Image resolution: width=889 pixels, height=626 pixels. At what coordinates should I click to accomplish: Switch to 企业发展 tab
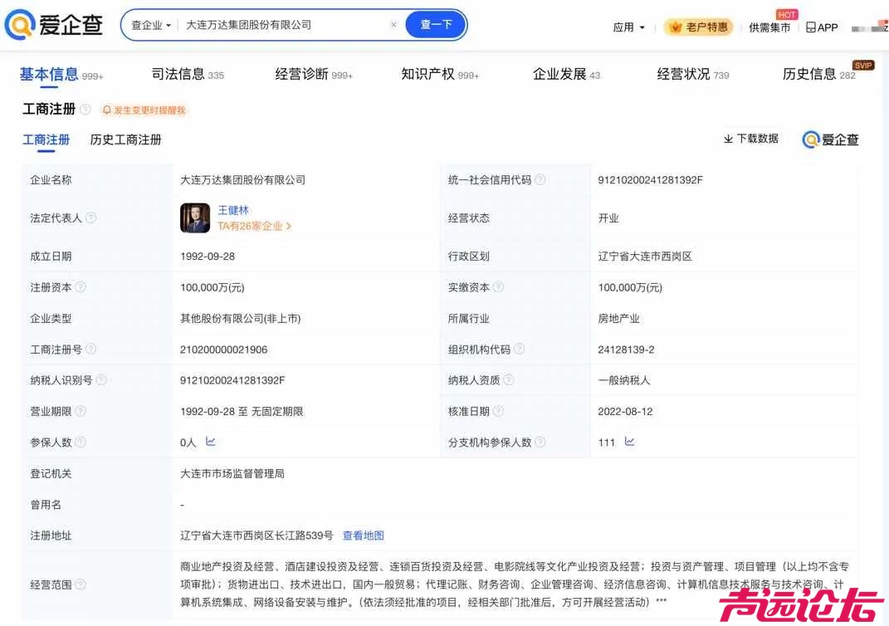tap(566, 74)
